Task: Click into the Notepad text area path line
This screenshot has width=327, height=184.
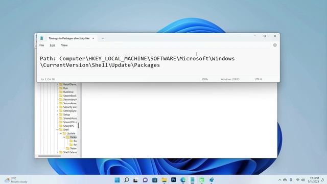Action: tap(137, 62)
